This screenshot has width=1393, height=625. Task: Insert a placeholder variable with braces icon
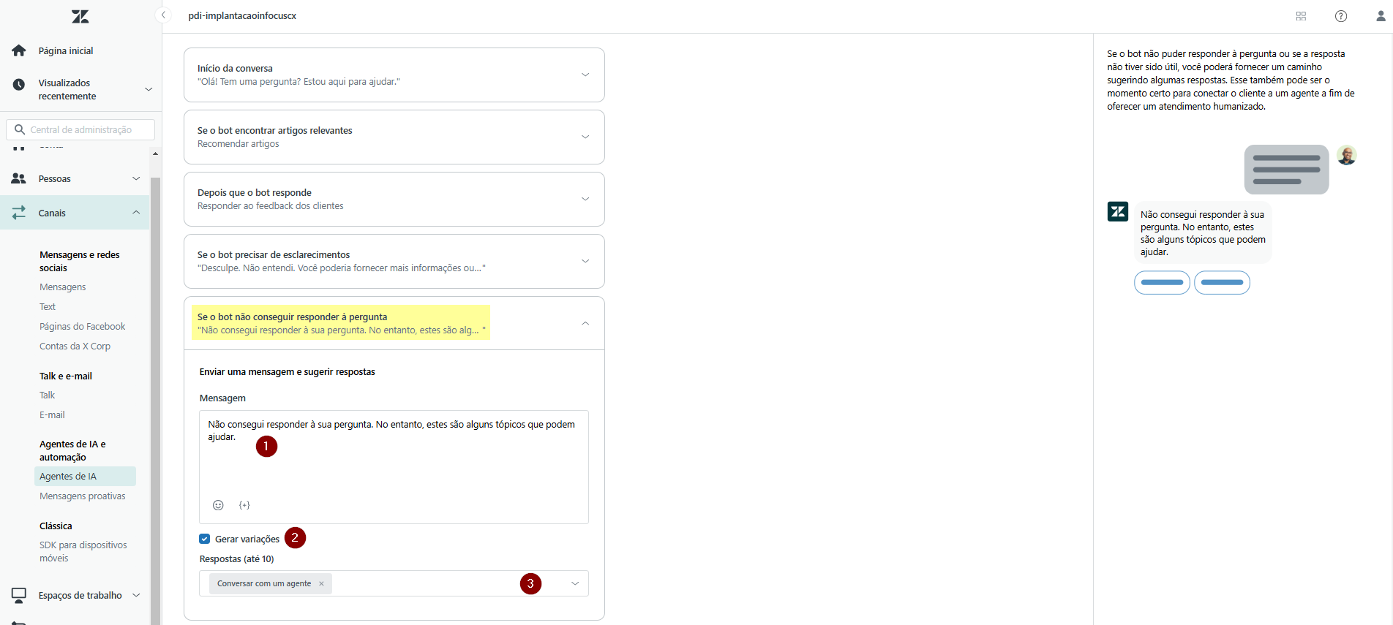coord(244,505)
